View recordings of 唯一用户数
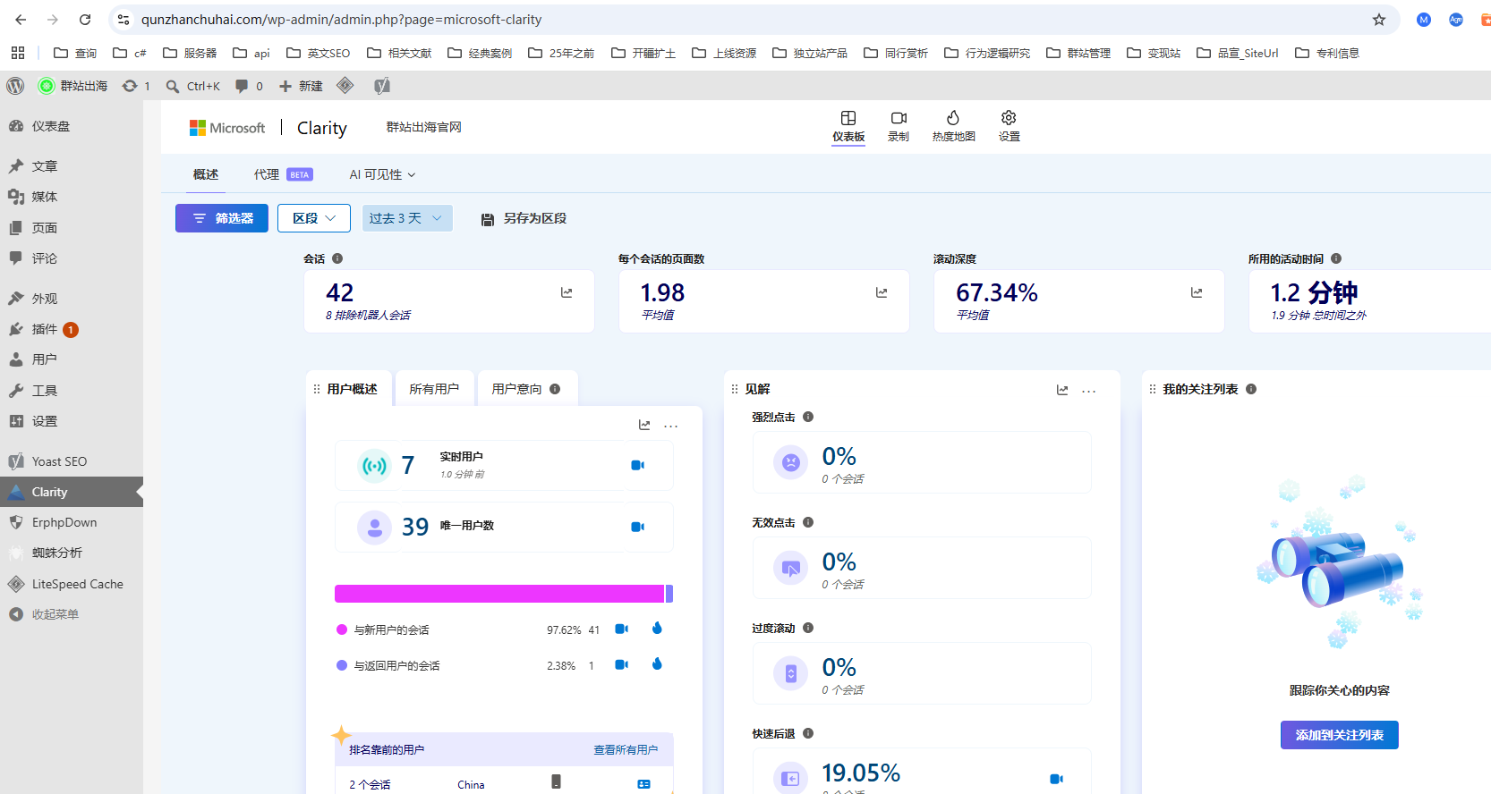This screenshot has height=794, width=1491. coord(638,527)
